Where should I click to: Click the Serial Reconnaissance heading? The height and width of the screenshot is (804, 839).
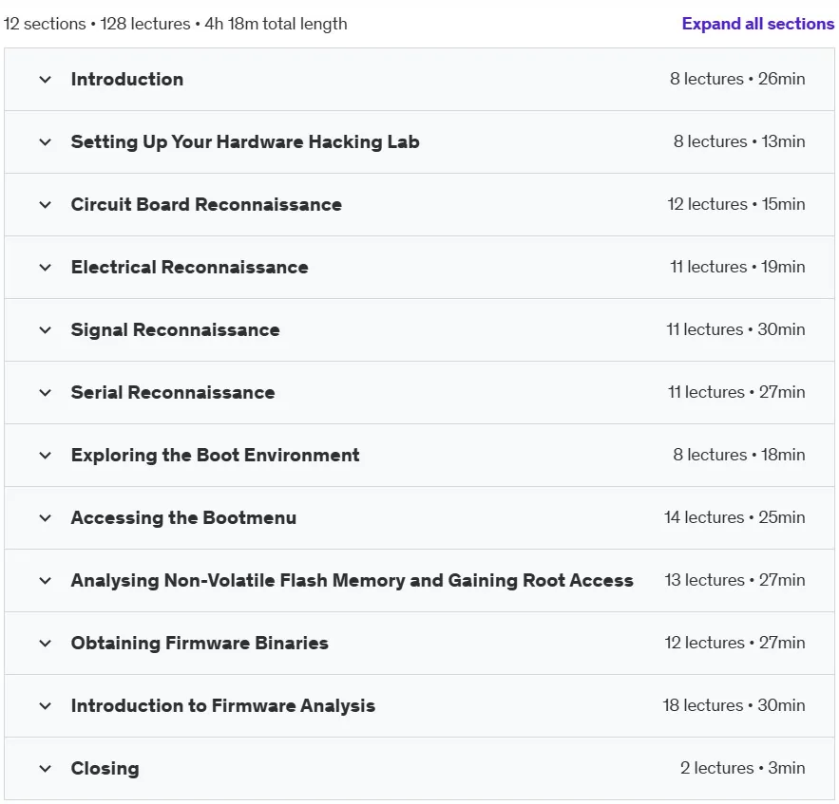pos(173,392)
